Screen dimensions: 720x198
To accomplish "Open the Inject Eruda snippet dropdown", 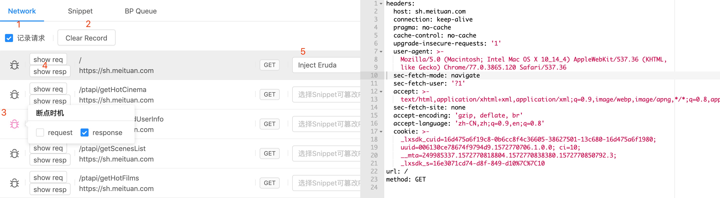I will (326, 65).
